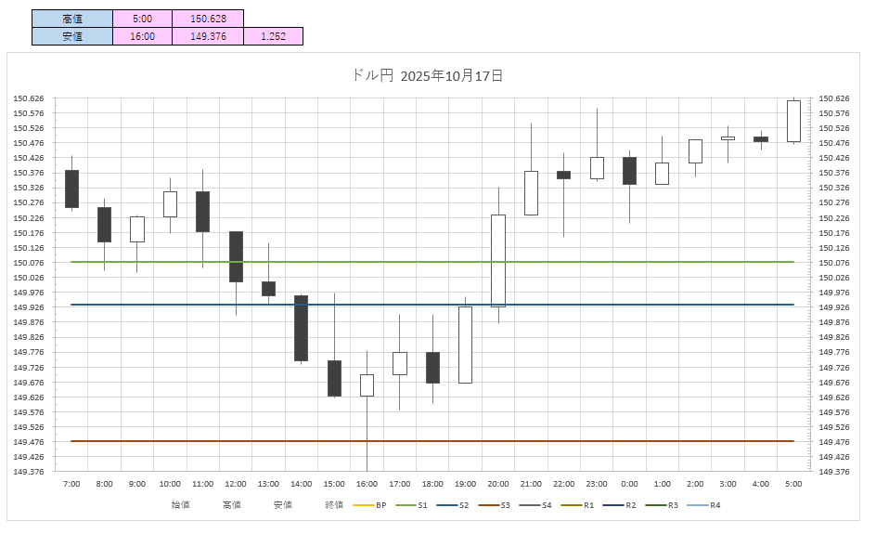
Task: Click the range difference cell 1.252
Action: [274, 36]
